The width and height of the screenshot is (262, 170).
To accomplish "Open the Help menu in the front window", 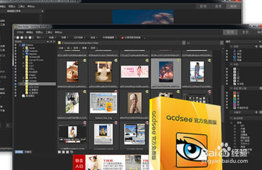I will (x=59, y=32).
